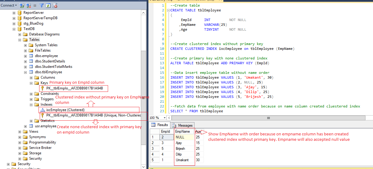Click the Programmability folder icon

(x=25, y=142)
